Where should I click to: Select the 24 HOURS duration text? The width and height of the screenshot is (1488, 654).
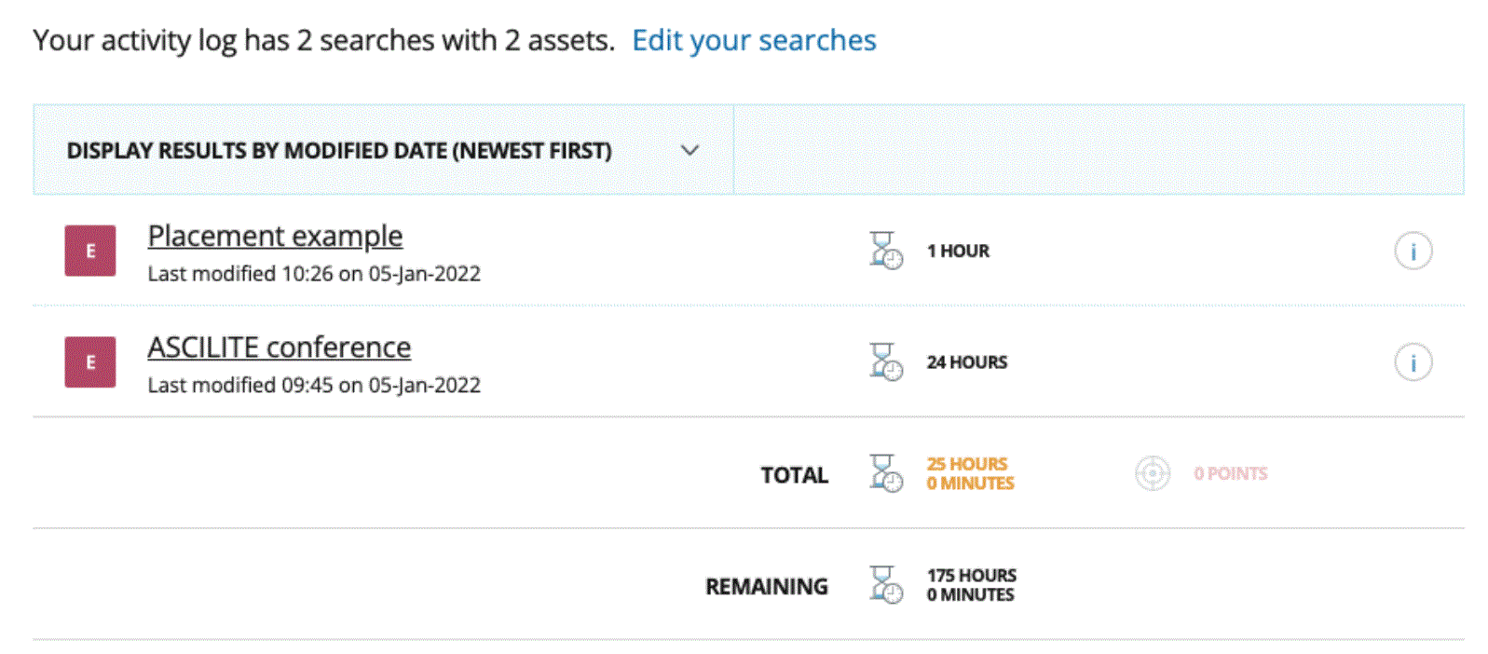point(967,361)
